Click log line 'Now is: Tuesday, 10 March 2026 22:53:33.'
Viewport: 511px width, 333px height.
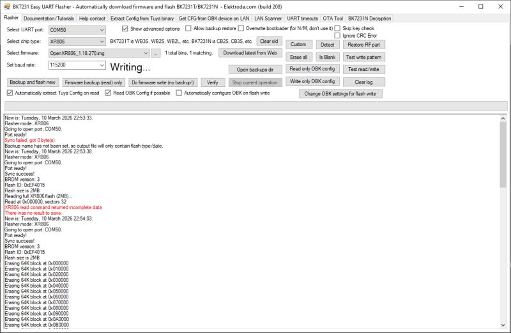click(49, 118)
